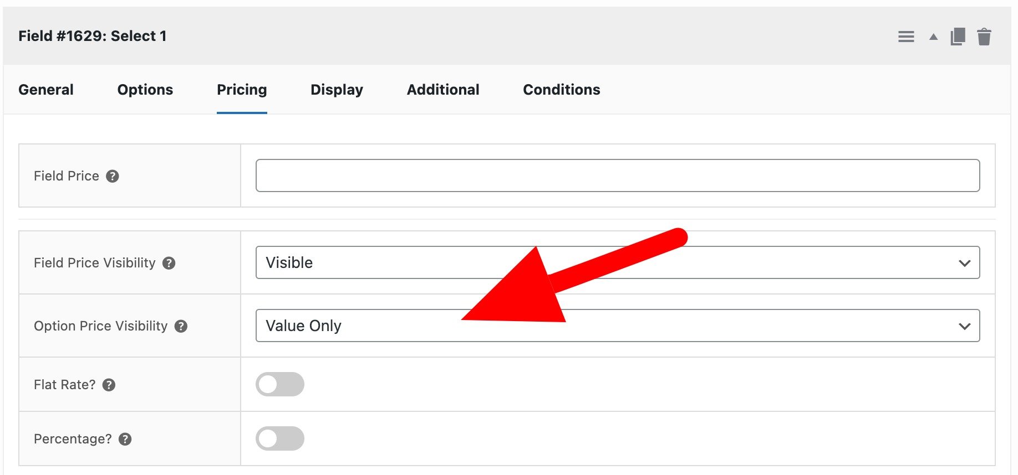Switch to the Additional tab

pos(443,89)
